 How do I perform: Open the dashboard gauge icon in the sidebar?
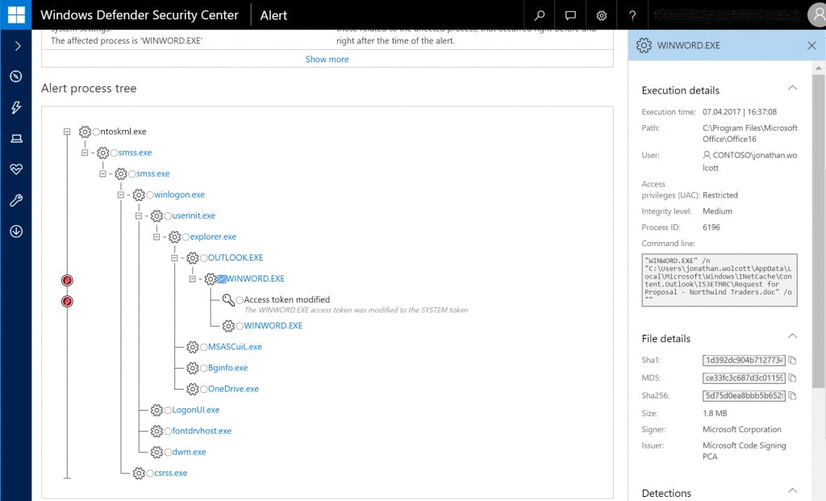point(15,77)
